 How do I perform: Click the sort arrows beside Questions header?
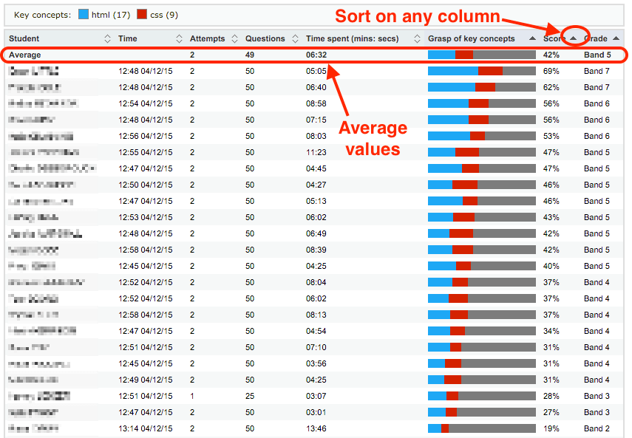point(296,38)
